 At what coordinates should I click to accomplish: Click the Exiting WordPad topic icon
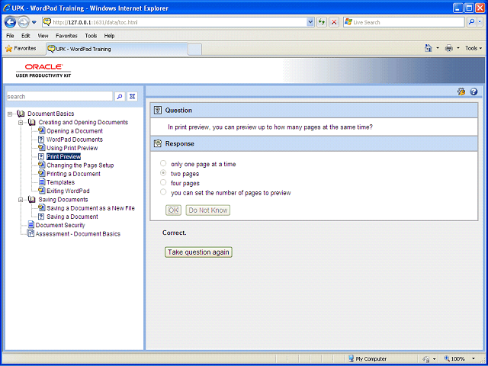pos(42,191)
